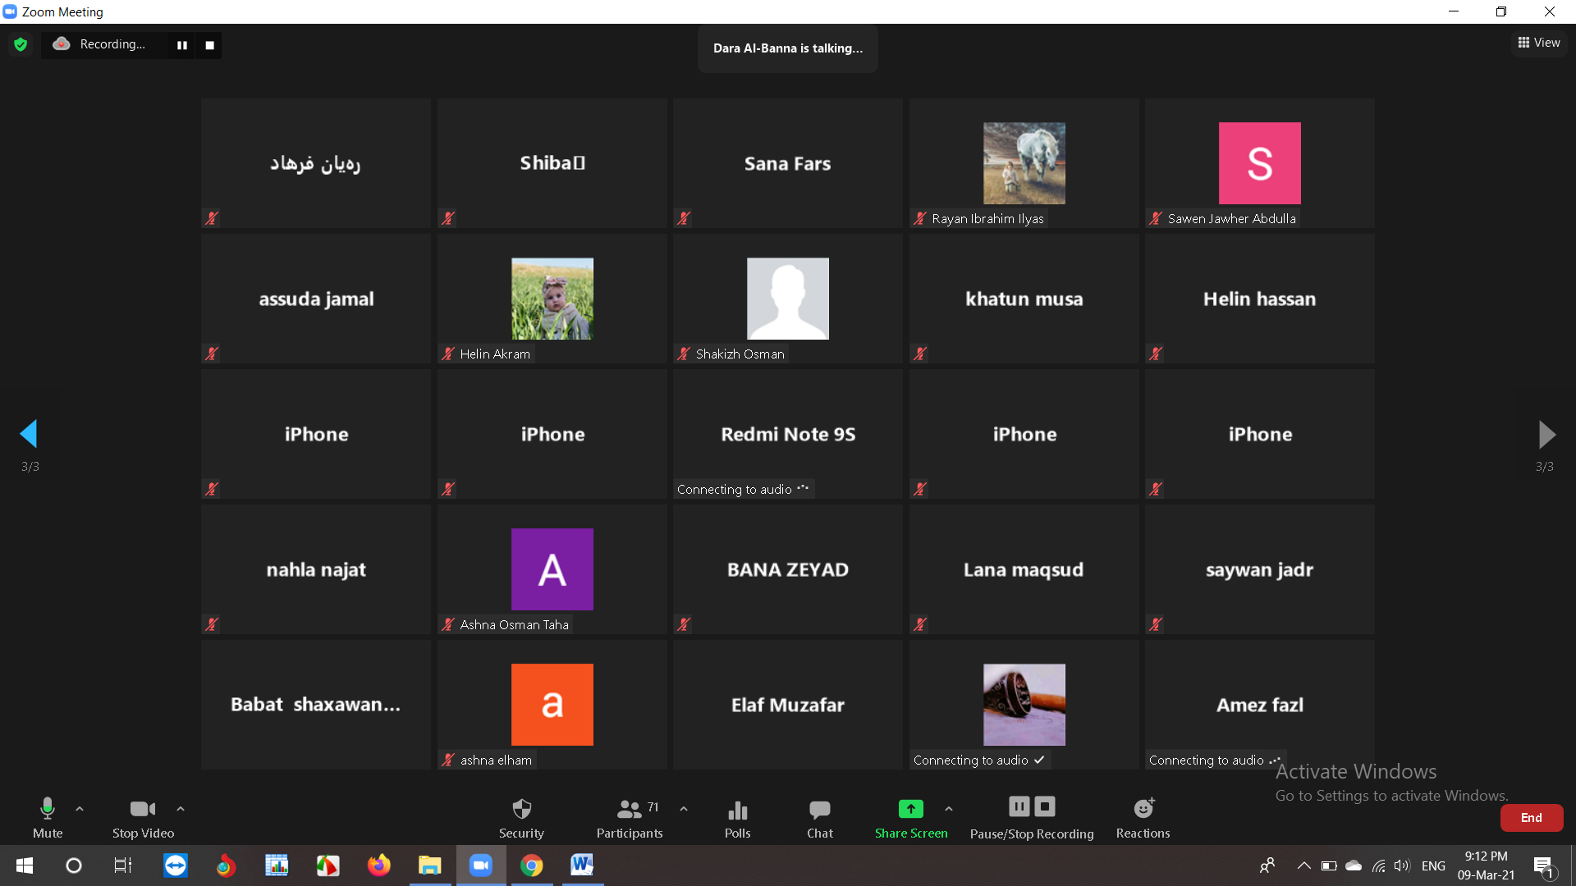Stop Video camera toggle
This screenshot has height=886, width=1576.
coord(143,818)
